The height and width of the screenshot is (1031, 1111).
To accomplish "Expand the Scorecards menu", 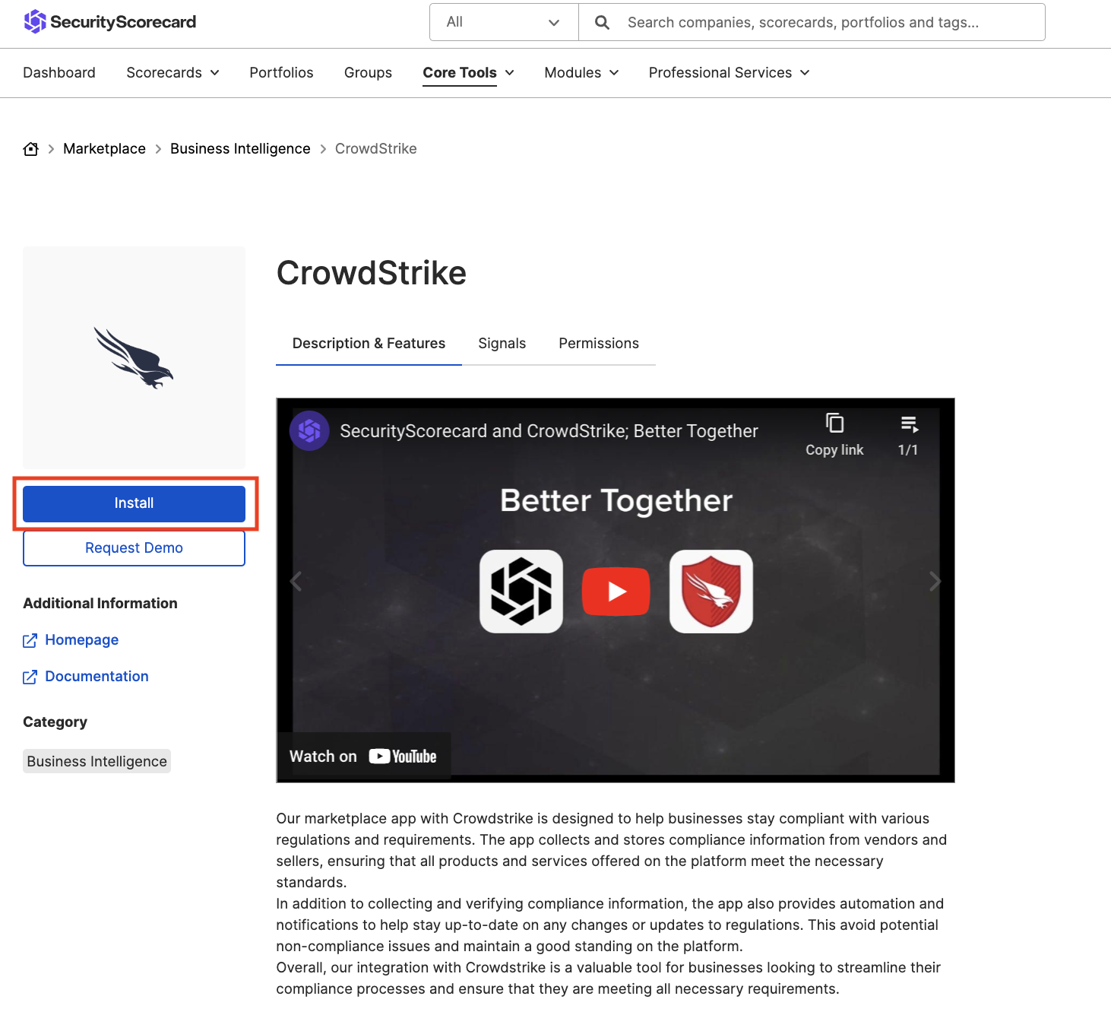I will point(173,72).
